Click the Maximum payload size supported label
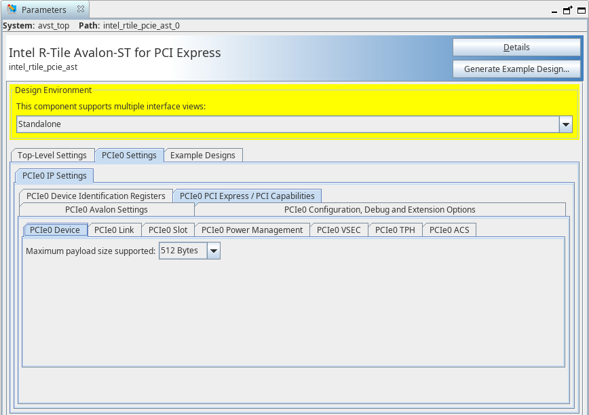589x415 pixels. coord(90,251)
